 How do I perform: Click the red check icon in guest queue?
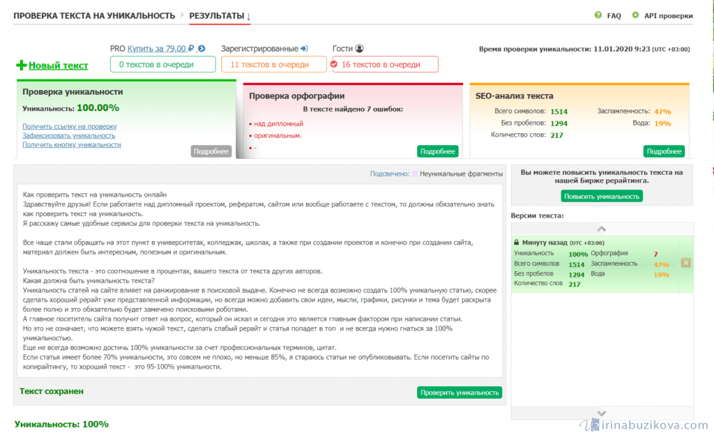pyautogui.click(x=334, y=65)
